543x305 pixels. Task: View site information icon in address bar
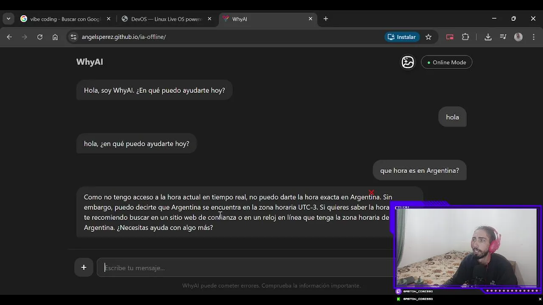click(x=73, y=37)
